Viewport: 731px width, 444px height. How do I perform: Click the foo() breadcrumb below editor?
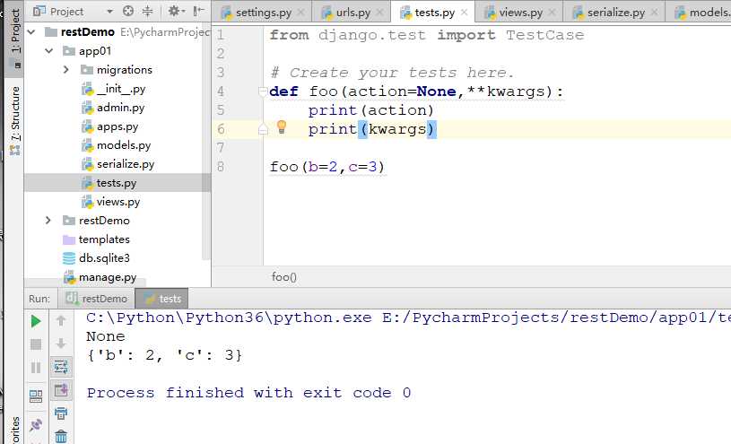(x=284, y=277)
